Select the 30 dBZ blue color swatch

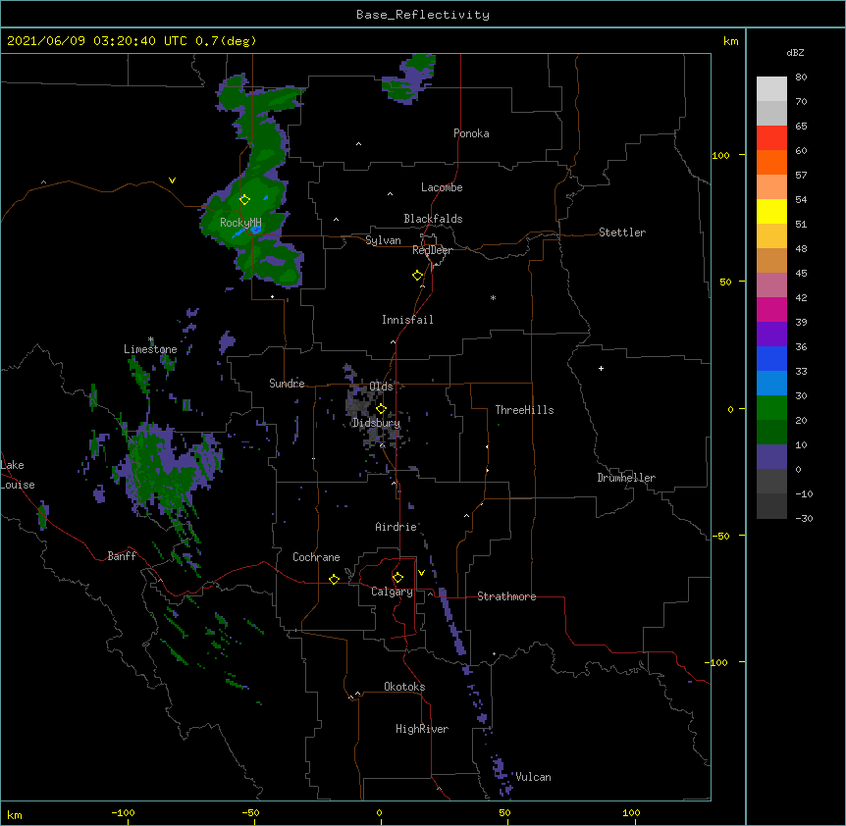(771, 383)
